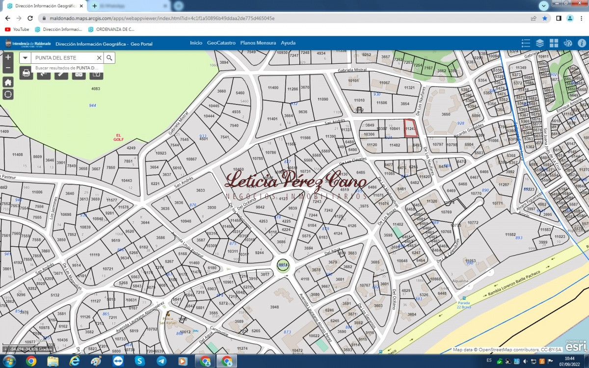Bookmark star icon in address bar
This screenshot has width=589, height=368.
click(x=545, y=18)
